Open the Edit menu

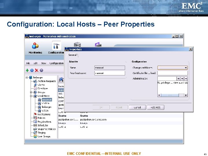(x=35, y=63)
